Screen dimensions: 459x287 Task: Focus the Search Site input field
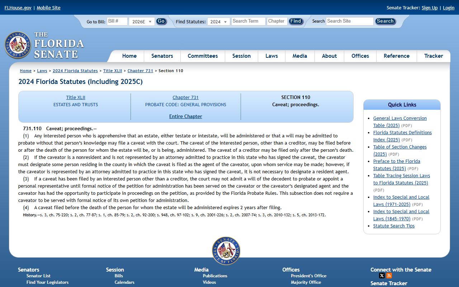(350, 21)
